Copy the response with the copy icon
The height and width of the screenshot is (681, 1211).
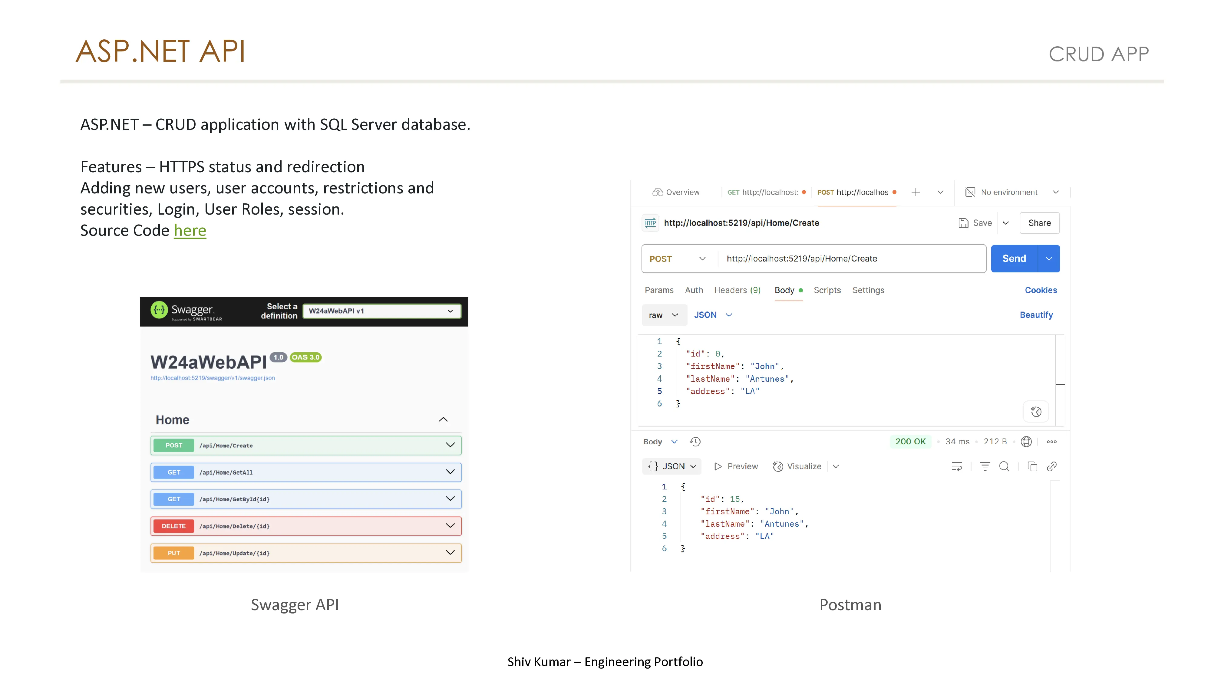(1032, 466)
